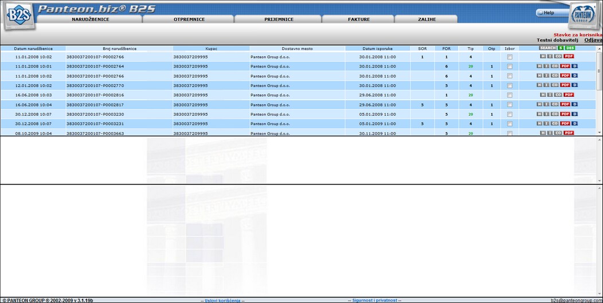Click the SEARCH button in table header
603x303 pixels.
(547, 48)
